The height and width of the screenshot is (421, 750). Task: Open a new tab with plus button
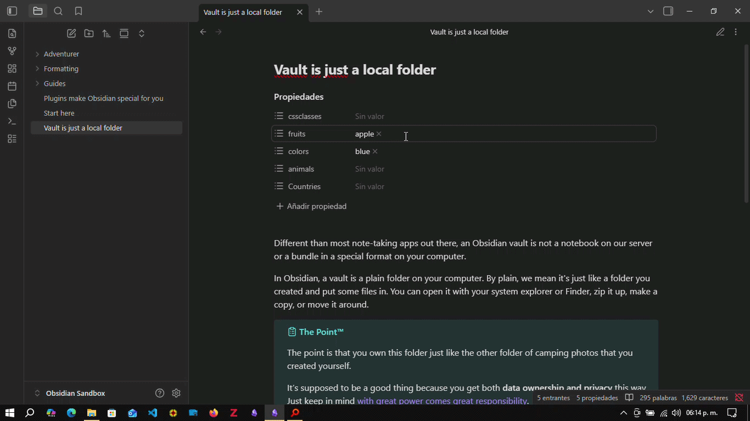coord(319,12)
